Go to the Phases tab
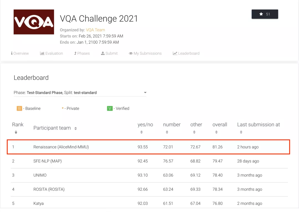299x212 pixels. (82, 54)
